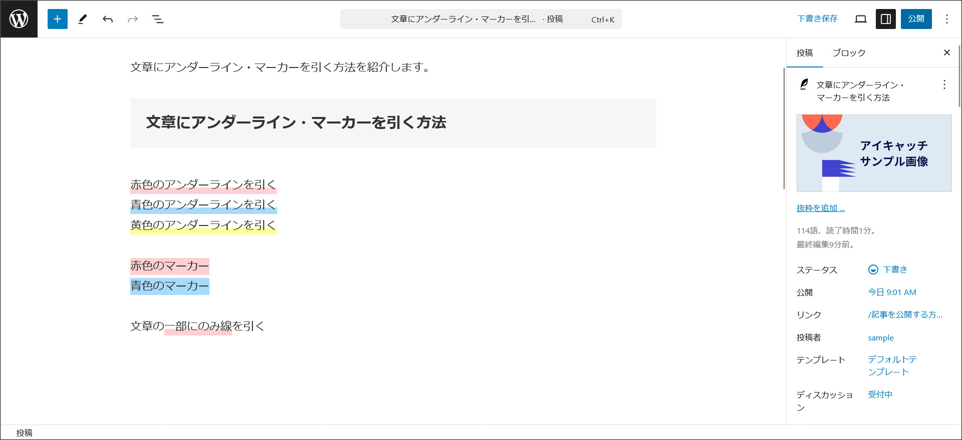This screenshot has height=440, width=962.
Task: Open the block inserter plus button
Action: tap(58, 19)
